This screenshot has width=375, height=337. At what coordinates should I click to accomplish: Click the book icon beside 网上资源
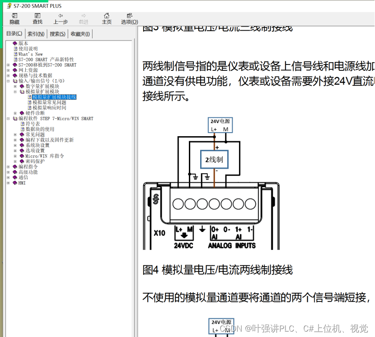click(15, 70)
